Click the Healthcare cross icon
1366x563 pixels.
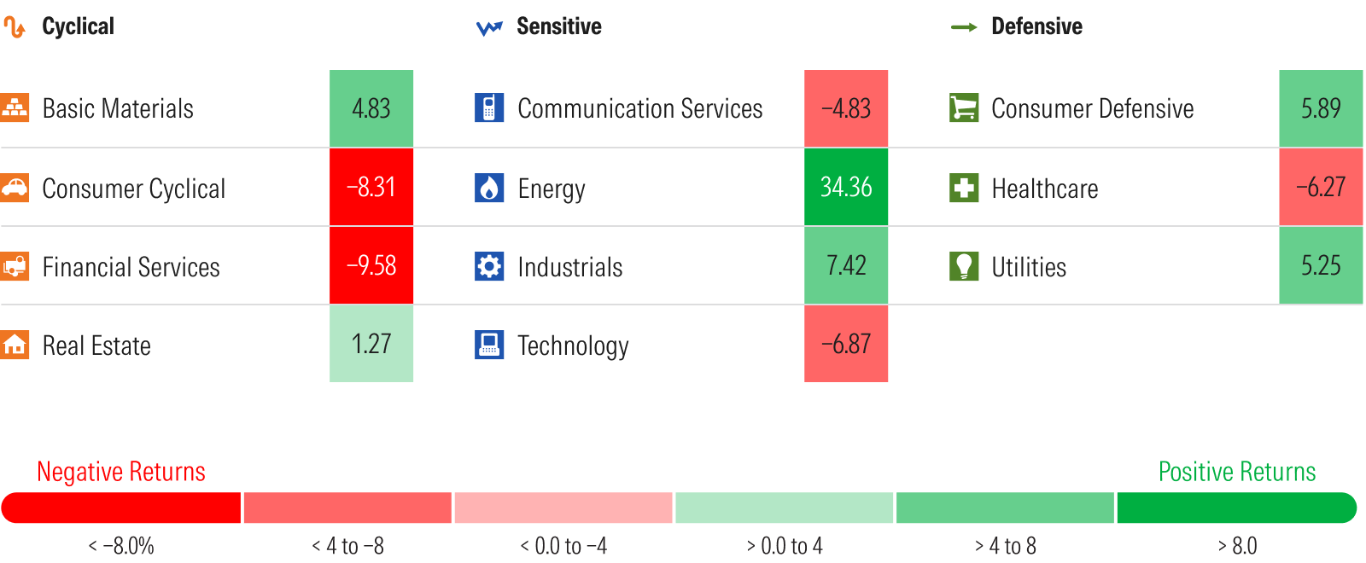[964, 188]
